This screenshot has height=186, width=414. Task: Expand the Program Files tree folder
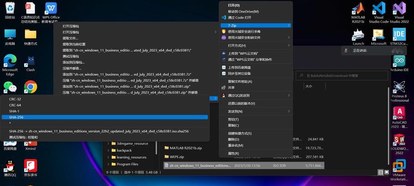point(108,164)
